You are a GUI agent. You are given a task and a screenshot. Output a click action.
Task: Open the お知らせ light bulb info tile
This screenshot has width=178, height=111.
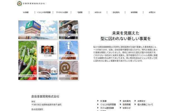(x=68, y=50)
